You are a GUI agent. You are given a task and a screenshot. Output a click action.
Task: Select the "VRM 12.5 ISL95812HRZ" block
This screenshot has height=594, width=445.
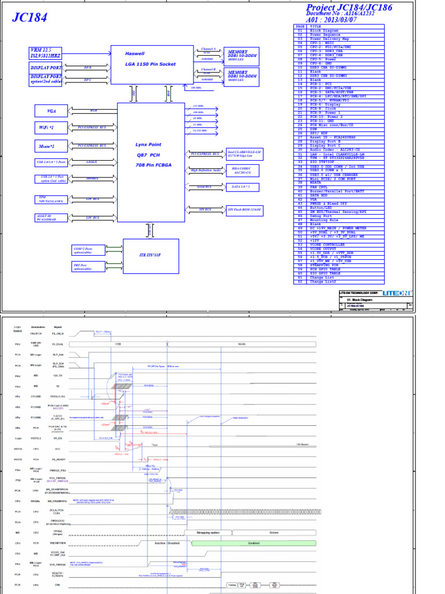45,53
